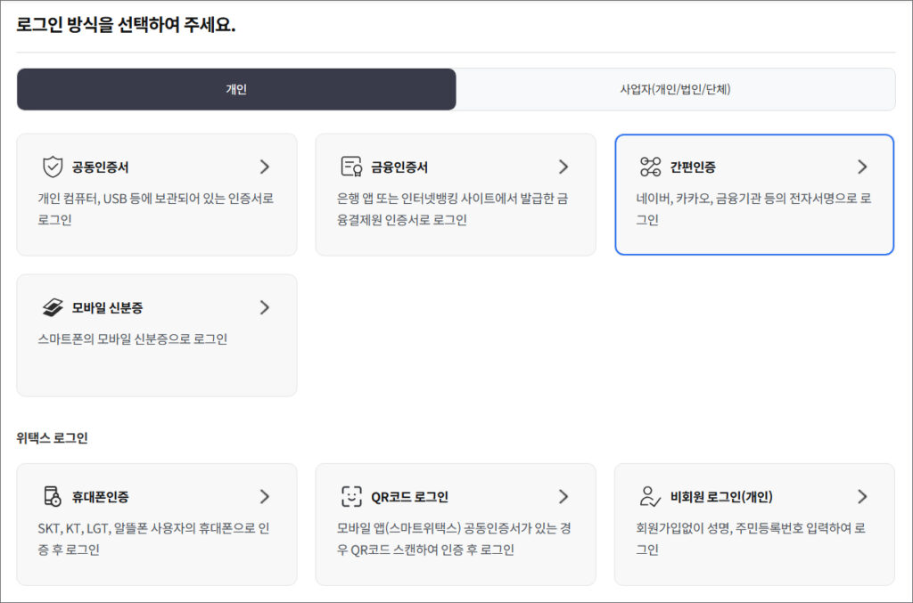This screenshot has width=913, height=603.
Task: Click the 모바일 신분증 description text
Action: 132,339
